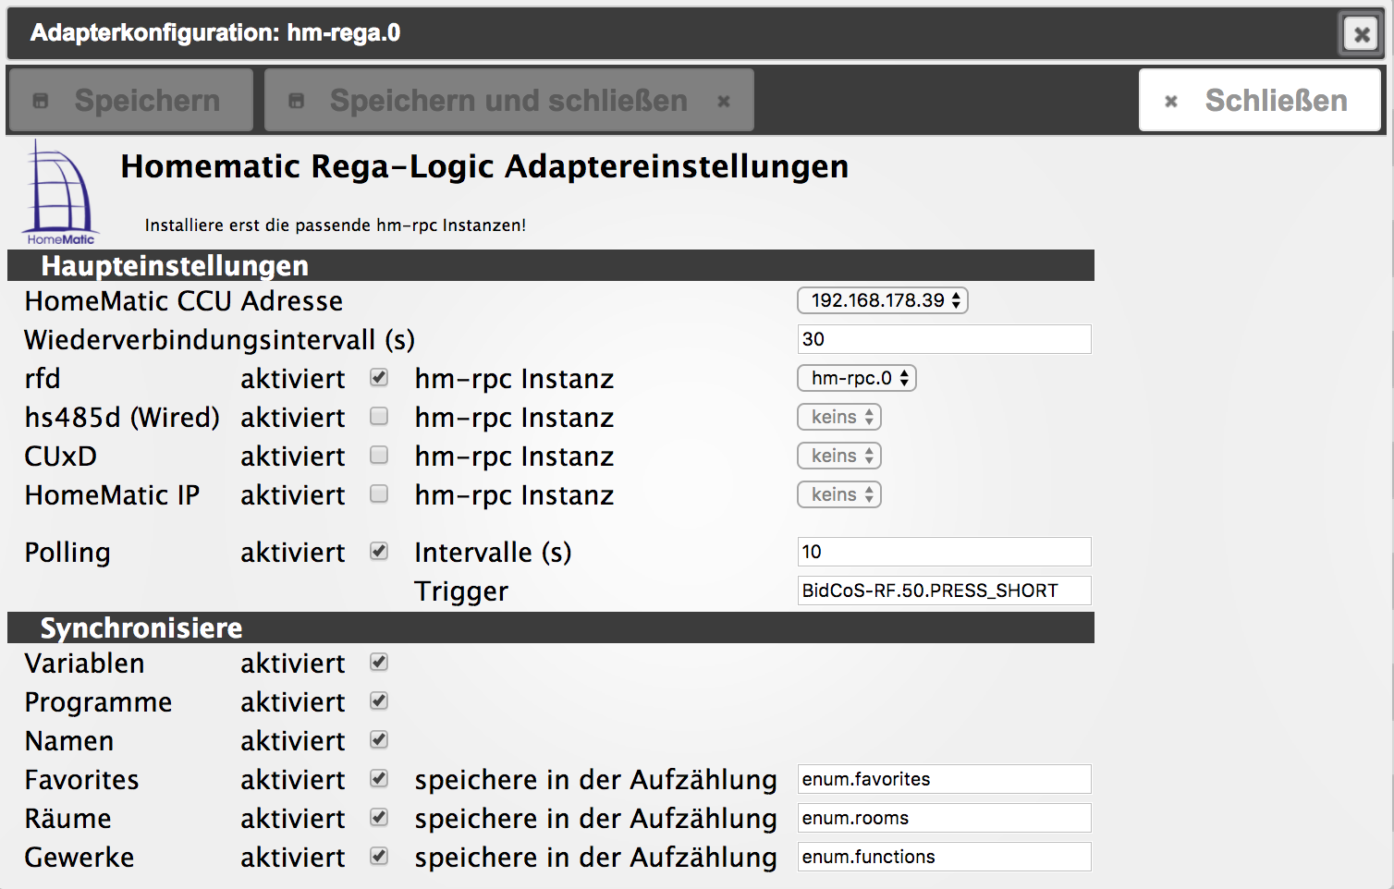This screenshot has width=1394, height=889.
Task: Click the 'Installiere erst die passende hm-rpc Instanzen!' text
Action: tap(336, 225)
